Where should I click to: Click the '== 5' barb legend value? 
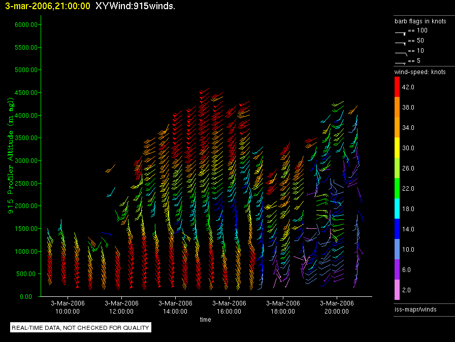[x=414, y=61]
